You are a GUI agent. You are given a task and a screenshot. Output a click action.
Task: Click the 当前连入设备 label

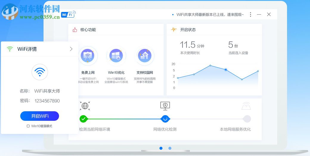238,53
